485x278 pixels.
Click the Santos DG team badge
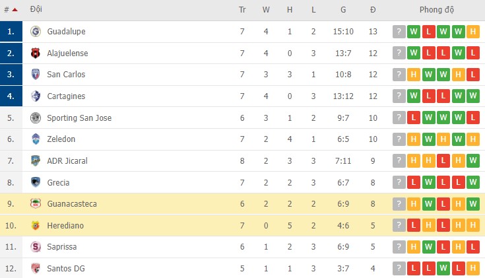coord(36,269)
